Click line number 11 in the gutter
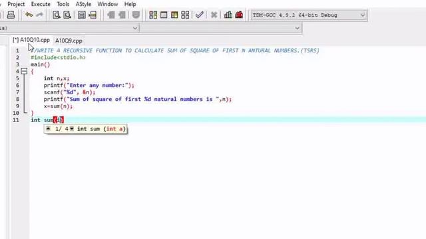 [x=16, y=120]
